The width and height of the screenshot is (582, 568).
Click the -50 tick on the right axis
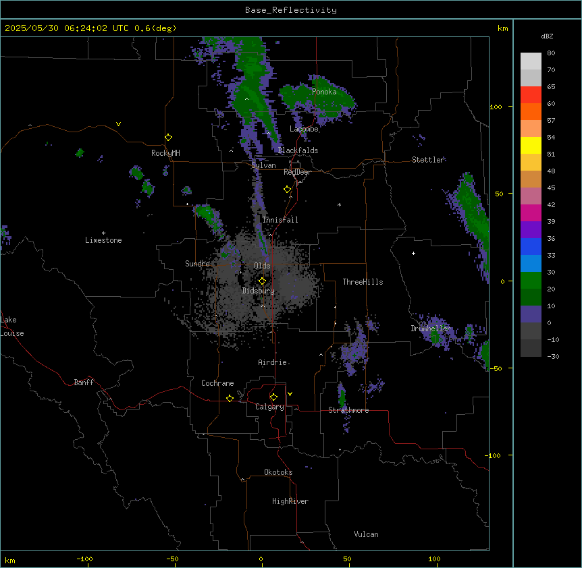[x=496, y=368]
